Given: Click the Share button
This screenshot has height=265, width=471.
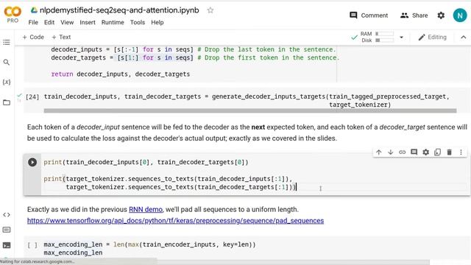Looking at the screenshot, I should 414,15.
